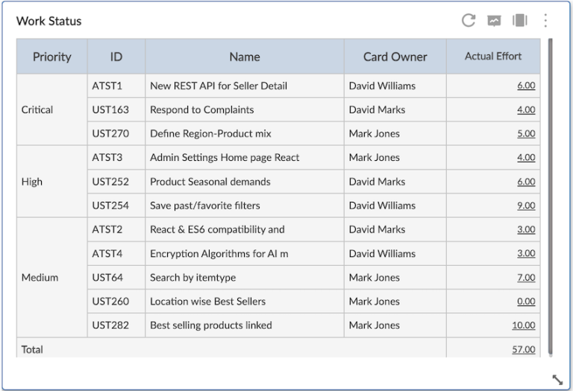Open effort value 10.00 for UST282
Screen dimensions: 573x391
click(x=524, y=325)
